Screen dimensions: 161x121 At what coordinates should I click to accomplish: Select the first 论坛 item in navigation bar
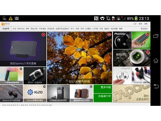point(14,29)
